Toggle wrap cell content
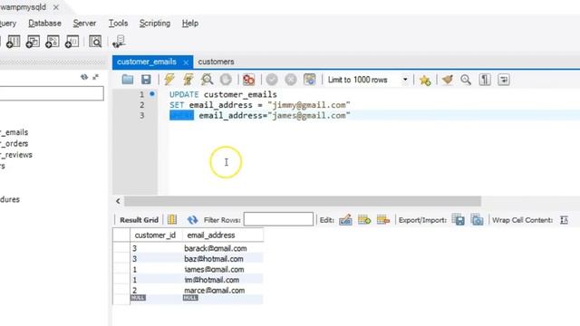 [564, 220]
